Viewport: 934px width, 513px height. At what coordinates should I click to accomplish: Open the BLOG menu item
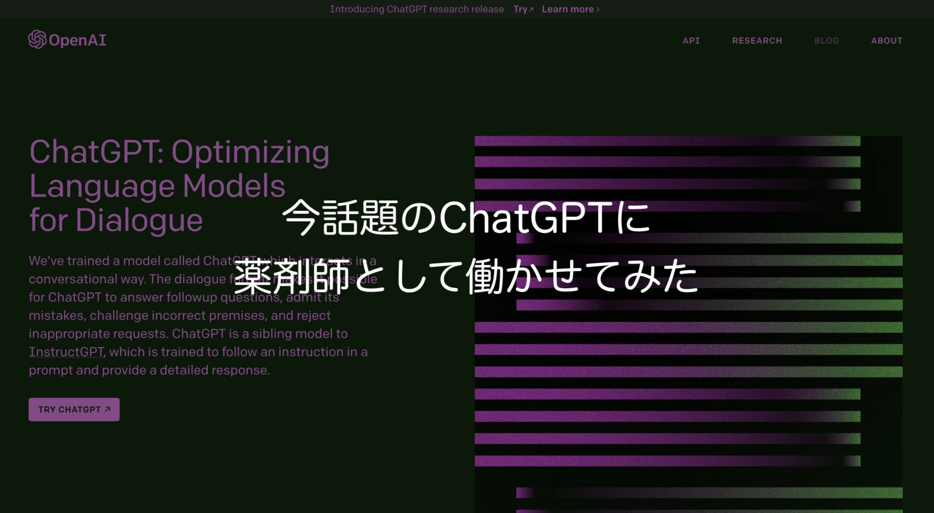tap(826, 41)
